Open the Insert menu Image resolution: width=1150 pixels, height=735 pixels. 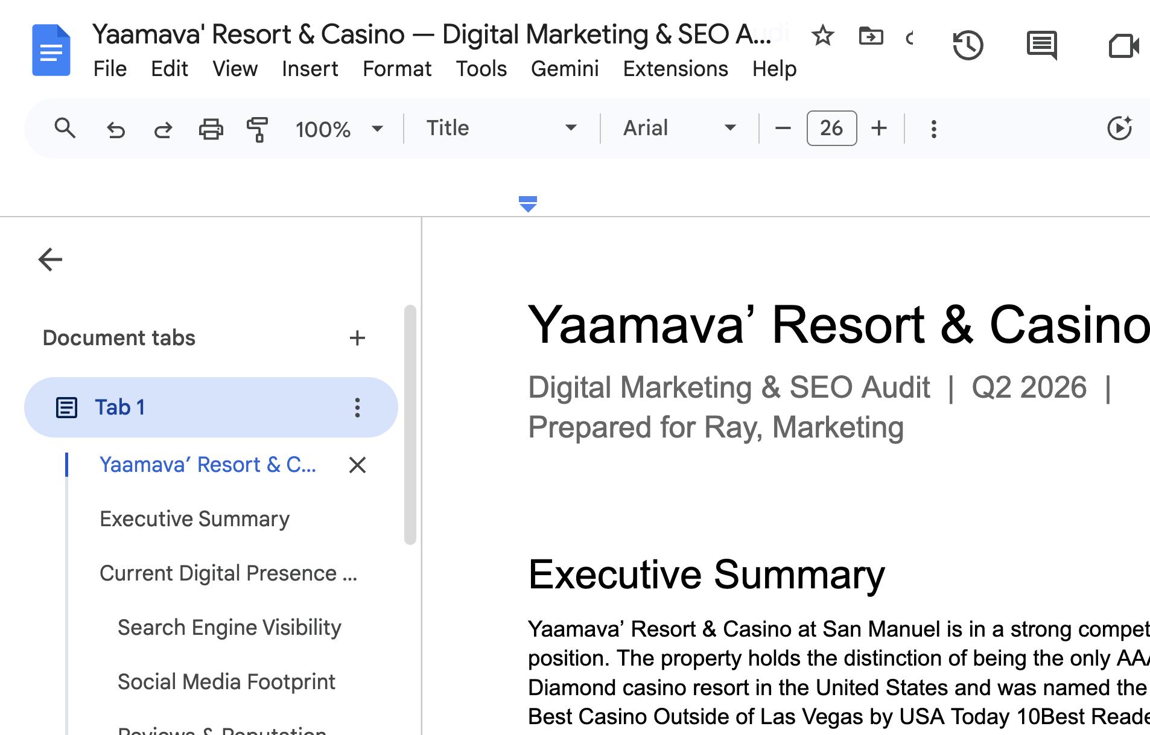[310, 69]
